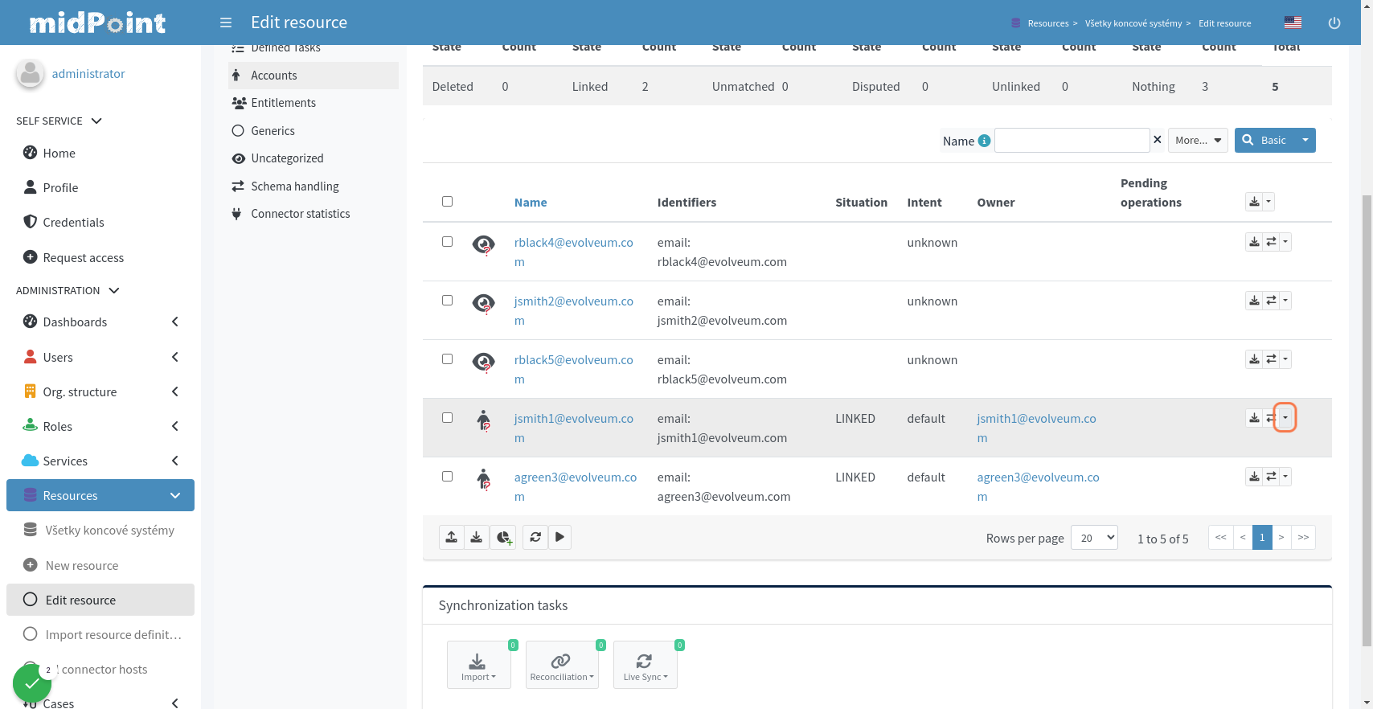Check the agreen3@evolveum.com row checkbox

pos(448,477)
